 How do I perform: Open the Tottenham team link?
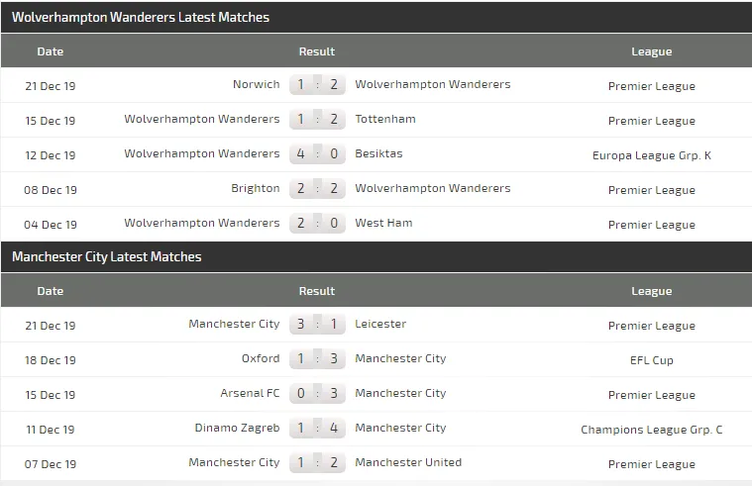click(385, 120)
